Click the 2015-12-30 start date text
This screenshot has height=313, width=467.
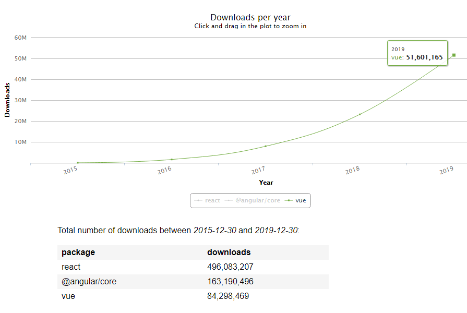click(214, 230)
